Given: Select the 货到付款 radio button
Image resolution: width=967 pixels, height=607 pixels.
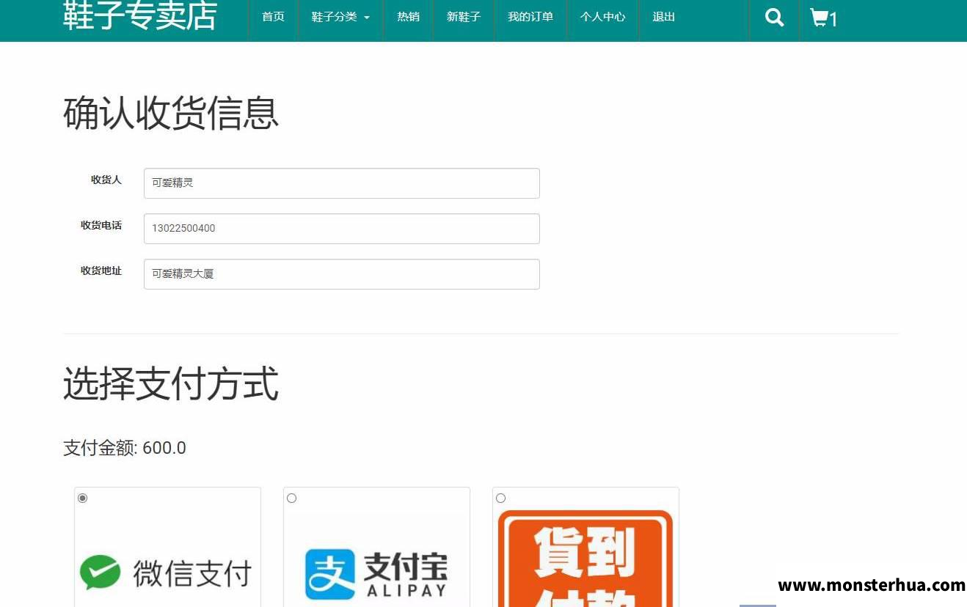Looking at the screenshot, I should coord(501,499).
